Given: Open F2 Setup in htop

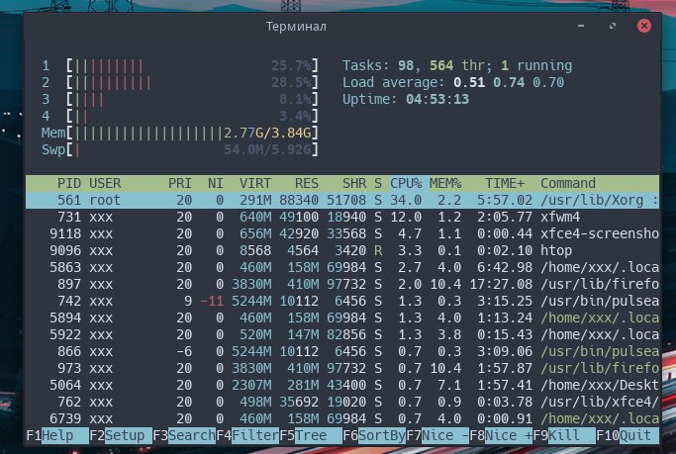Looking at the screenshot, I should pyautogui.click(x=121, y=435).
